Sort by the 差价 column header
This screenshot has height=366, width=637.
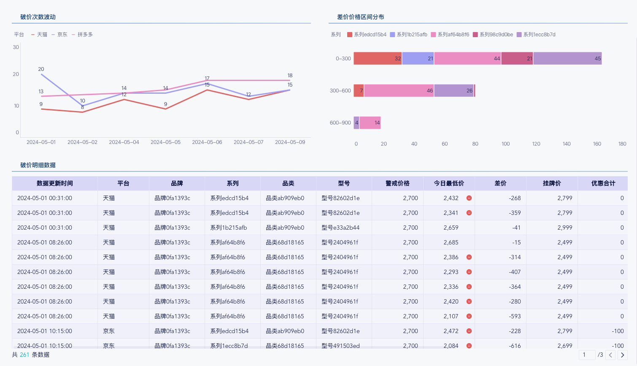tap(500, 183)
